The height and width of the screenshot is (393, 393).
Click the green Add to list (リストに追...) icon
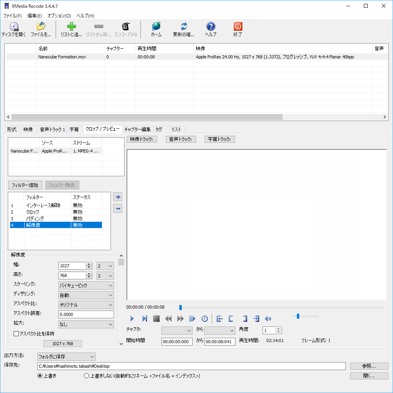pos(72,26)
